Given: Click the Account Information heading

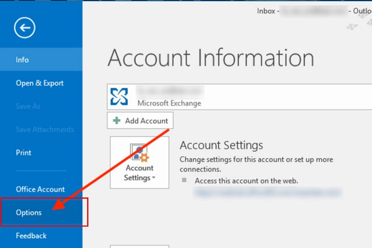Looking at the screenshot, I should point(211,58).
